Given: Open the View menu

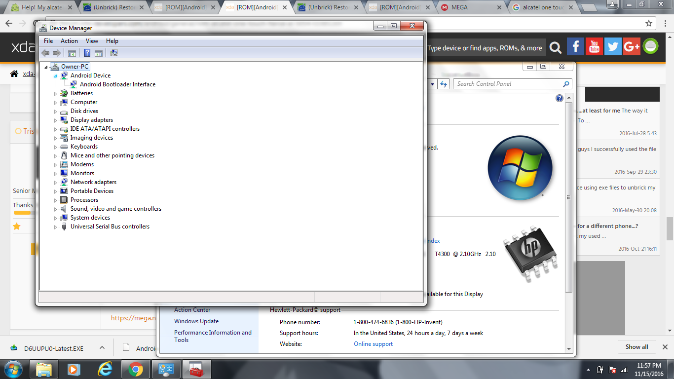Looking at the screenshot, I should [92, 41].
